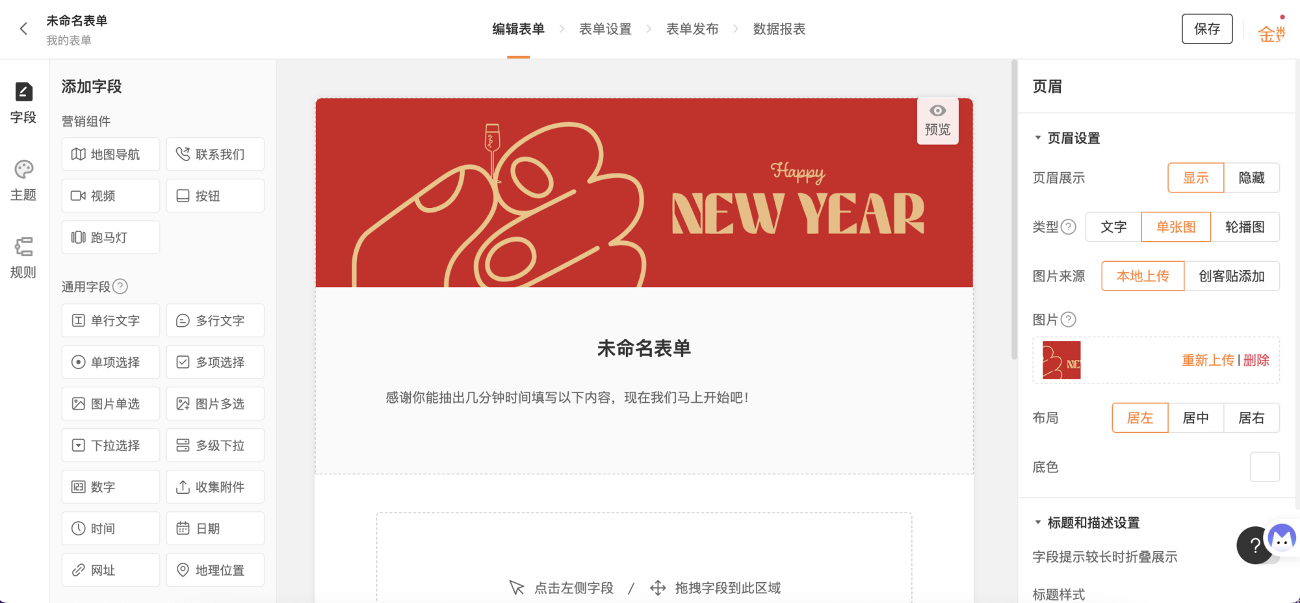Click the 预览 eye preview button
The height and width of the screenshot is (603, 1300).
tap(937, 121)
